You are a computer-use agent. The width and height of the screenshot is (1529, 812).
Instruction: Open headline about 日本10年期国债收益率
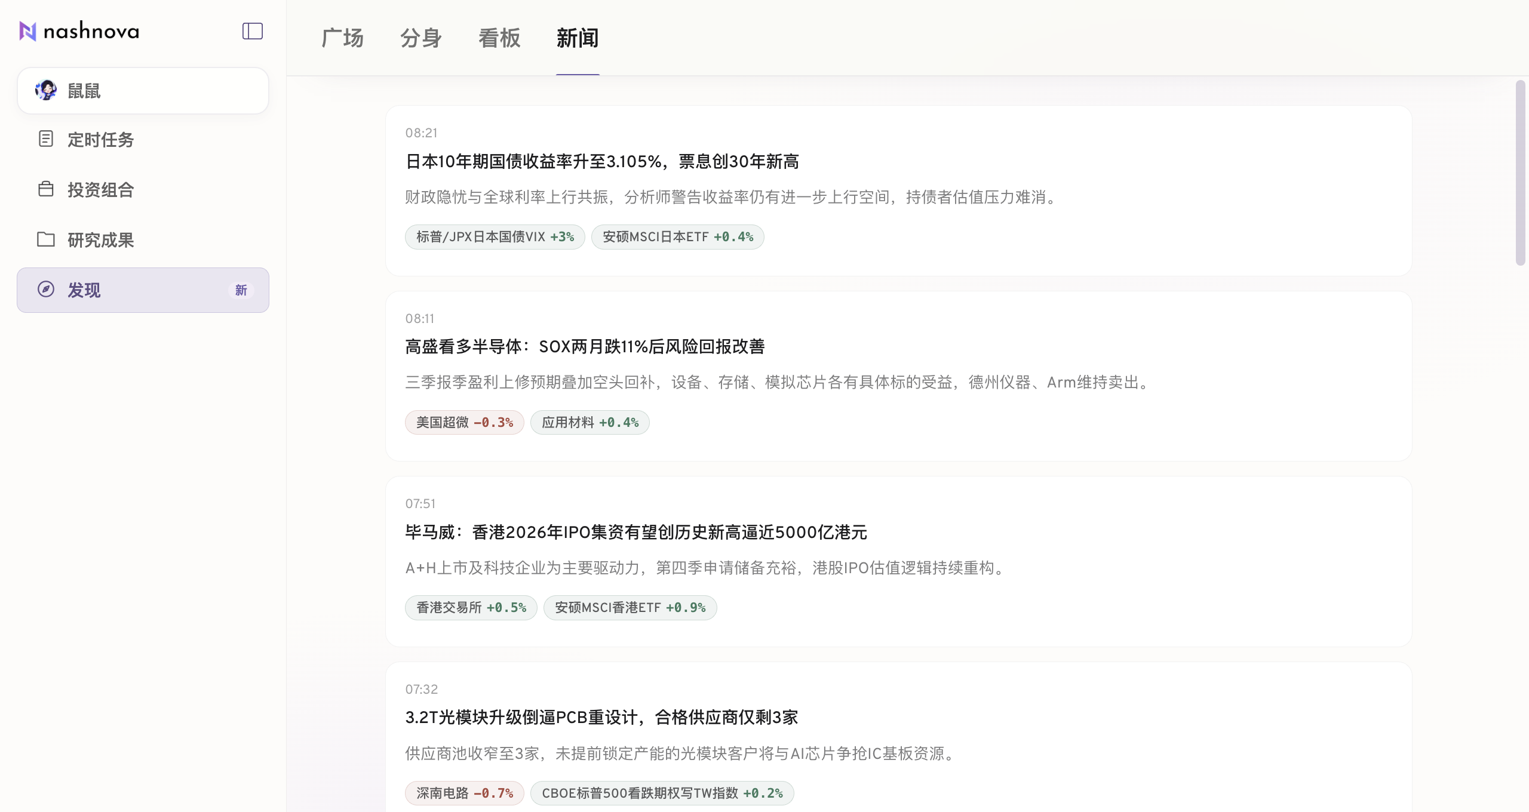(x=602, y=161)
